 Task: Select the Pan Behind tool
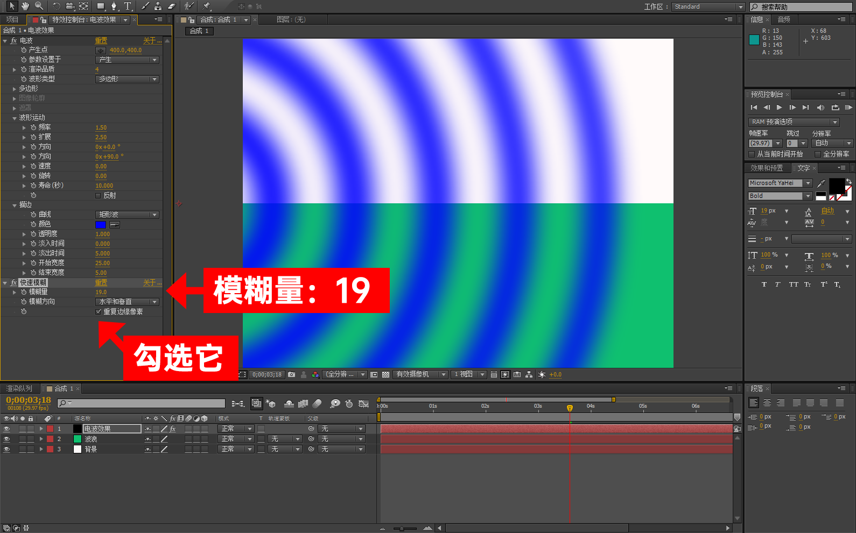[x=83, y=6]
